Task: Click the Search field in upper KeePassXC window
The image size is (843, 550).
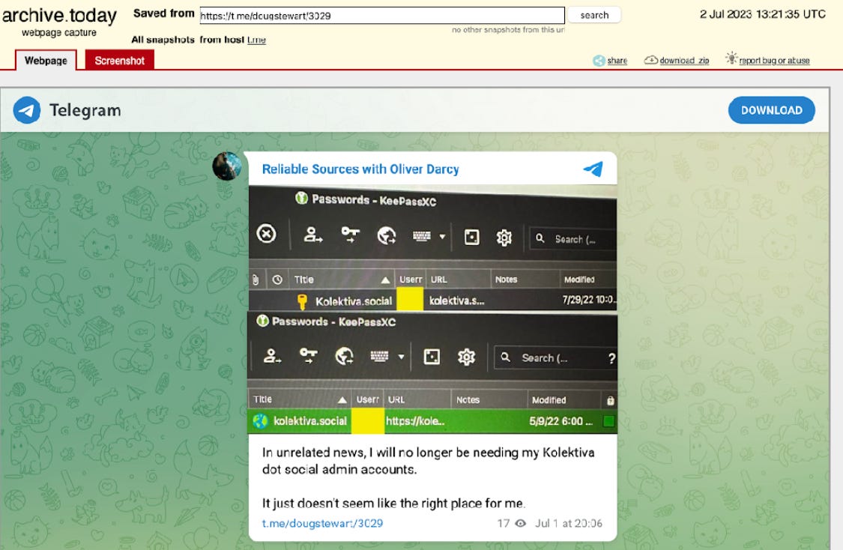Action: [573, 239]
